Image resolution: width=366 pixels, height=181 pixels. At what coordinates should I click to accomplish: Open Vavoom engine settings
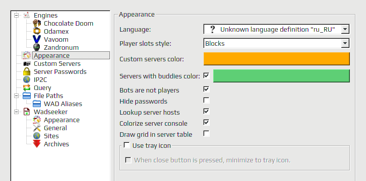56,40
